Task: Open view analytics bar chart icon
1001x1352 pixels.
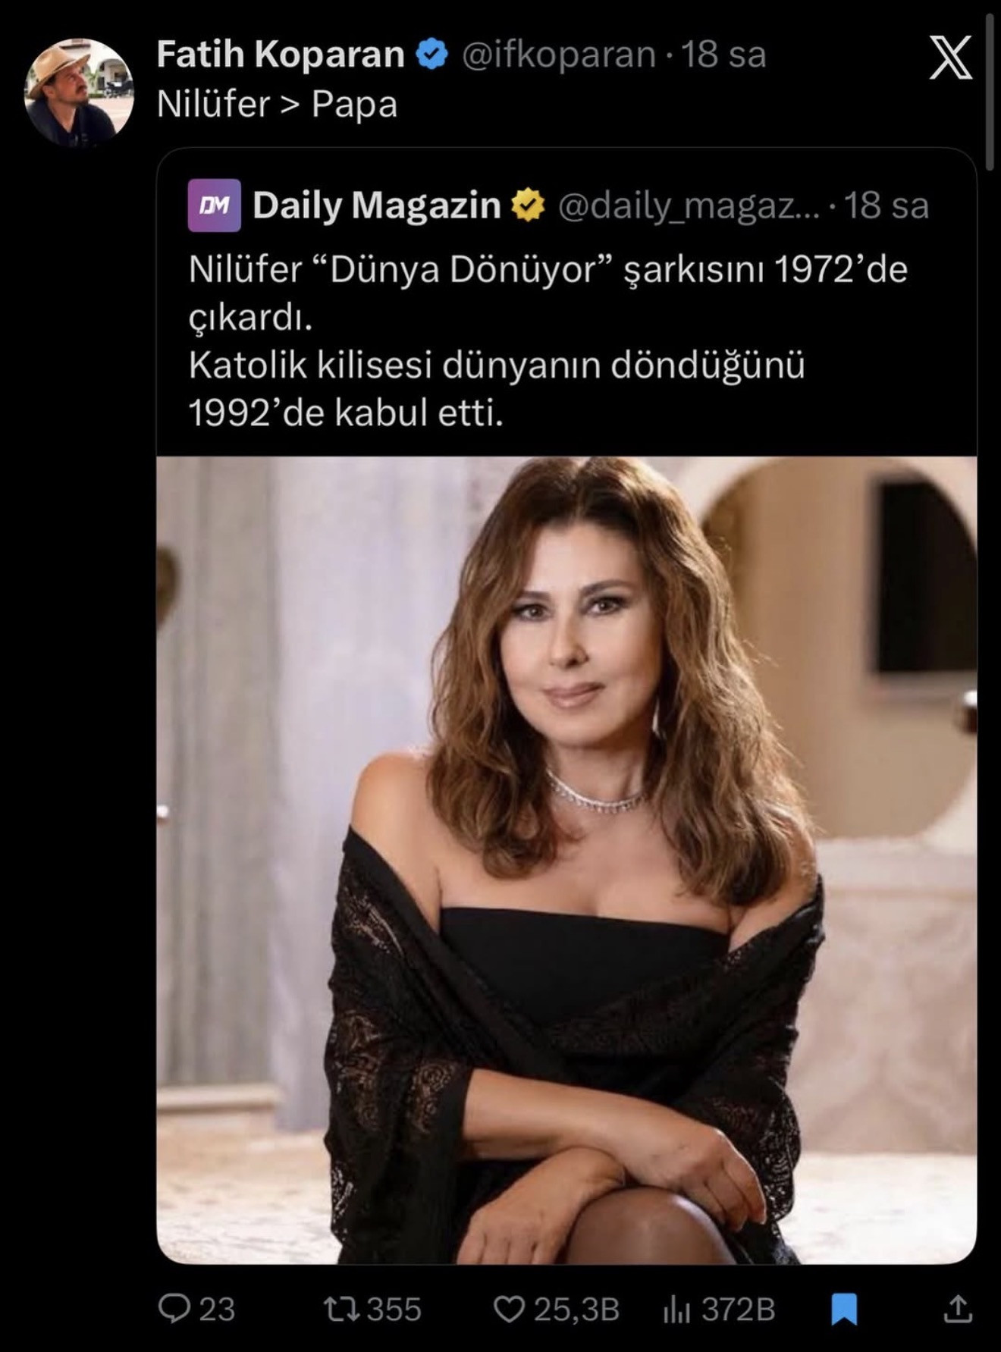Action: point(676,1309)
